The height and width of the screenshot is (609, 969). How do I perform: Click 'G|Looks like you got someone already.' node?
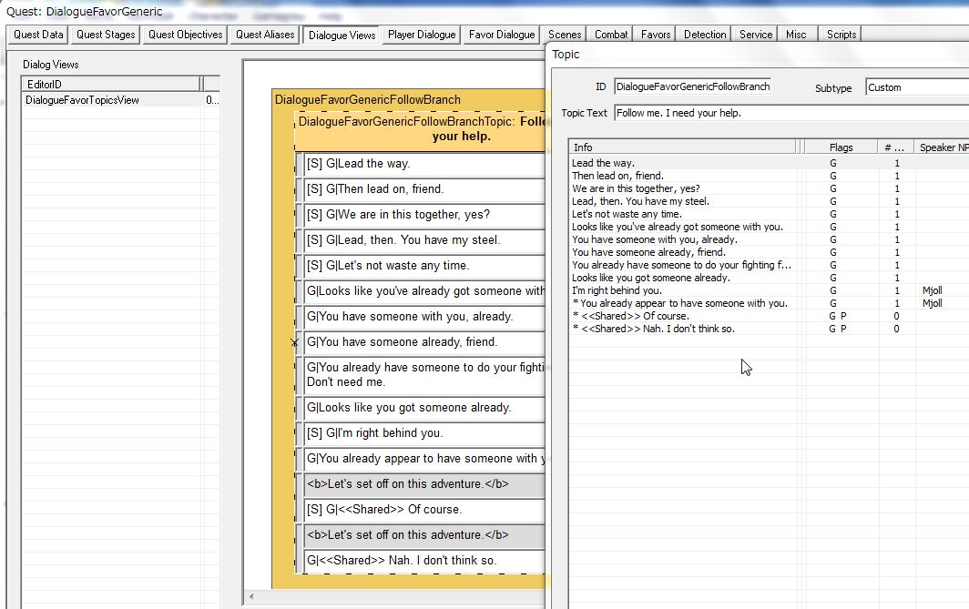point(424,408)
